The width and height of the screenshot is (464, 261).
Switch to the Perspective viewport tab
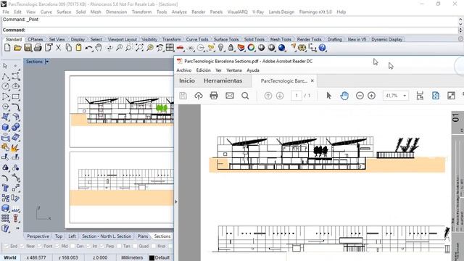[38, 236]
